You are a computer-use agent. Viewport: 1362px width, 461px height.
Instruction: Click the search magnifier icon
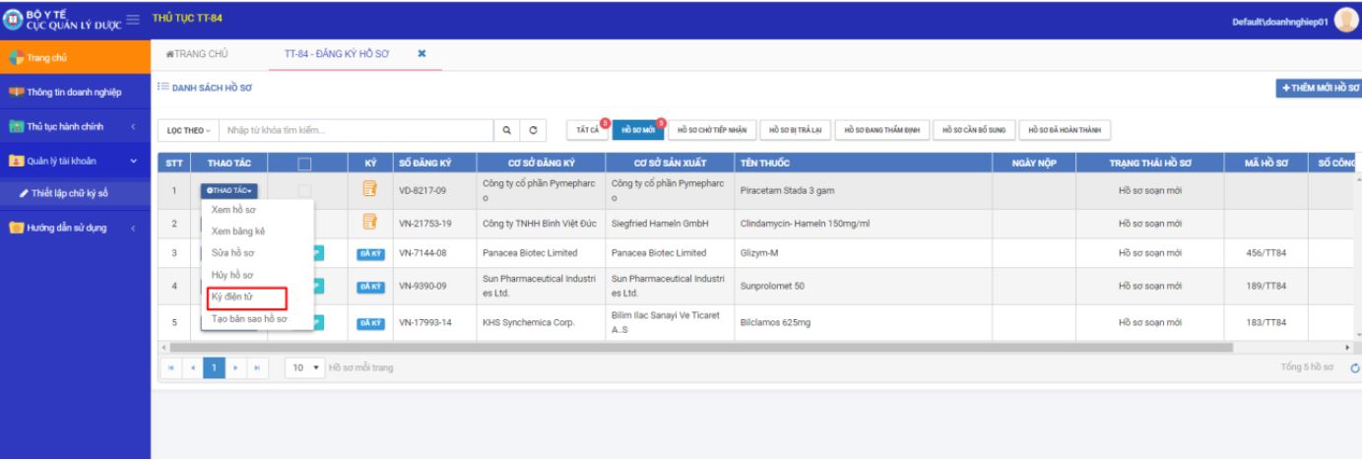(x=506, y=130)
